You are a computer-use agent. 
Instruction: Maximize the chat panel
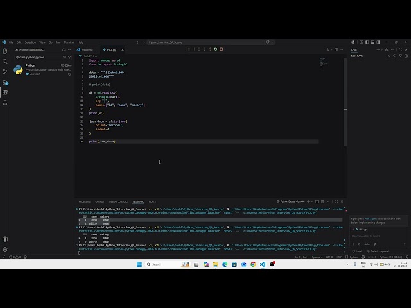pos(401,50)
